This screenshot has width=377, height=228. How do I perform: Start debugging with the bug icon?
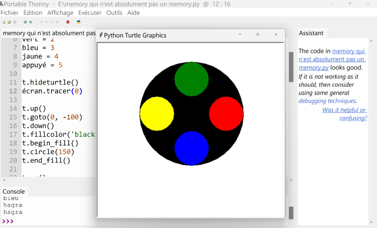tap(30, 22)
